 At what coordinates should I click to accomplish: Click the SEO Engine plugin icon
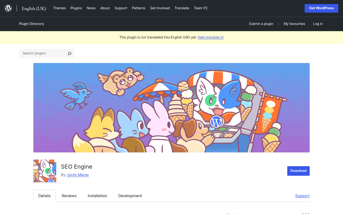[45, 171]
